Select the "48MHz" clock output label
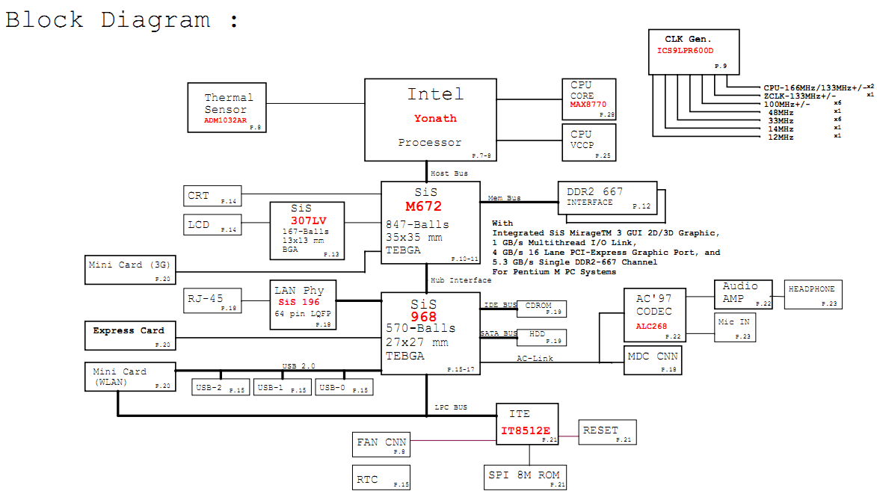 781,113
